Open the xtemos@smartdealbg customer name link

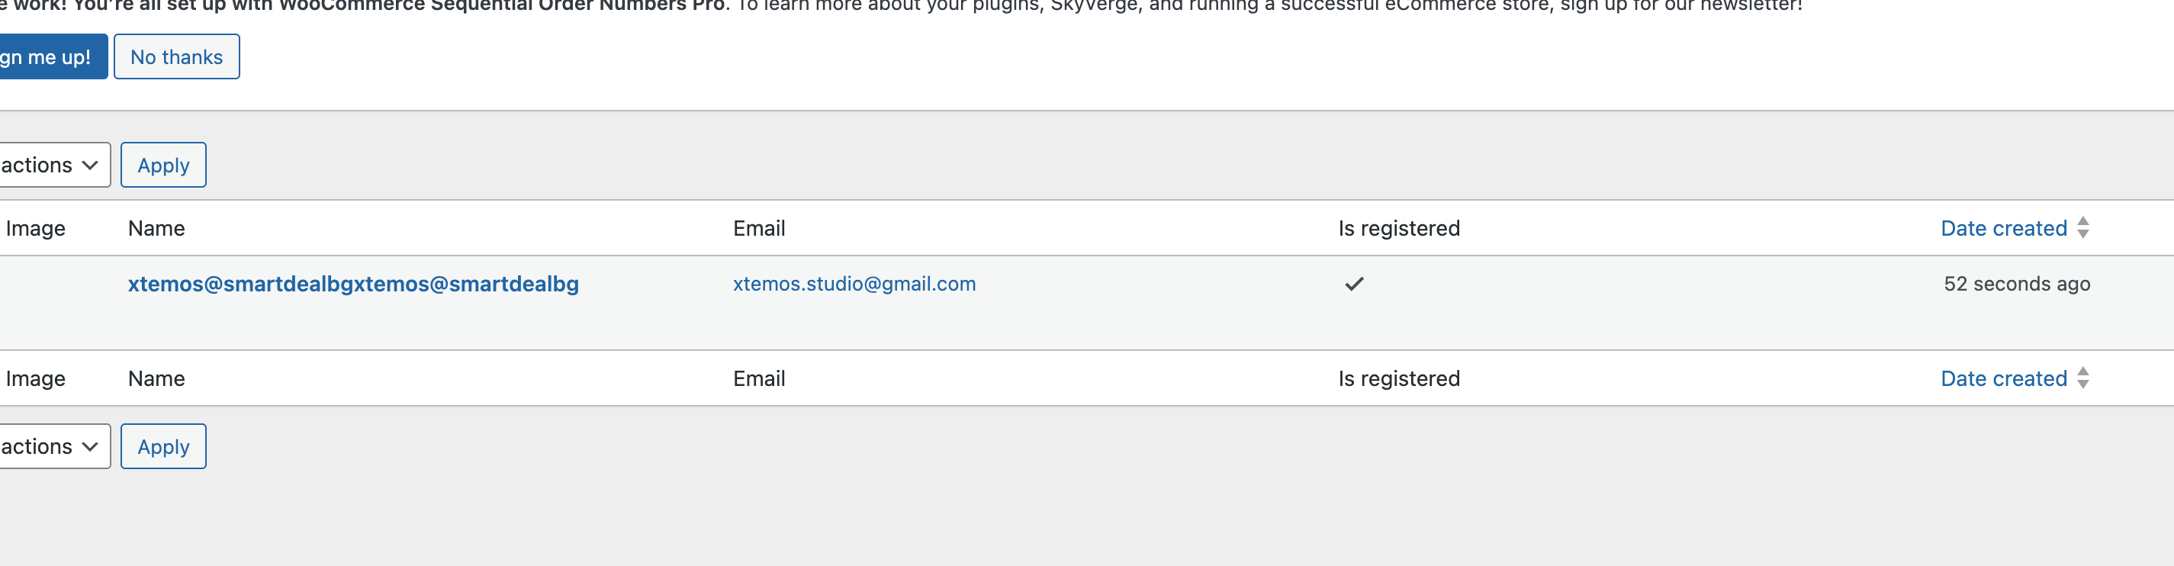(352, 285)
